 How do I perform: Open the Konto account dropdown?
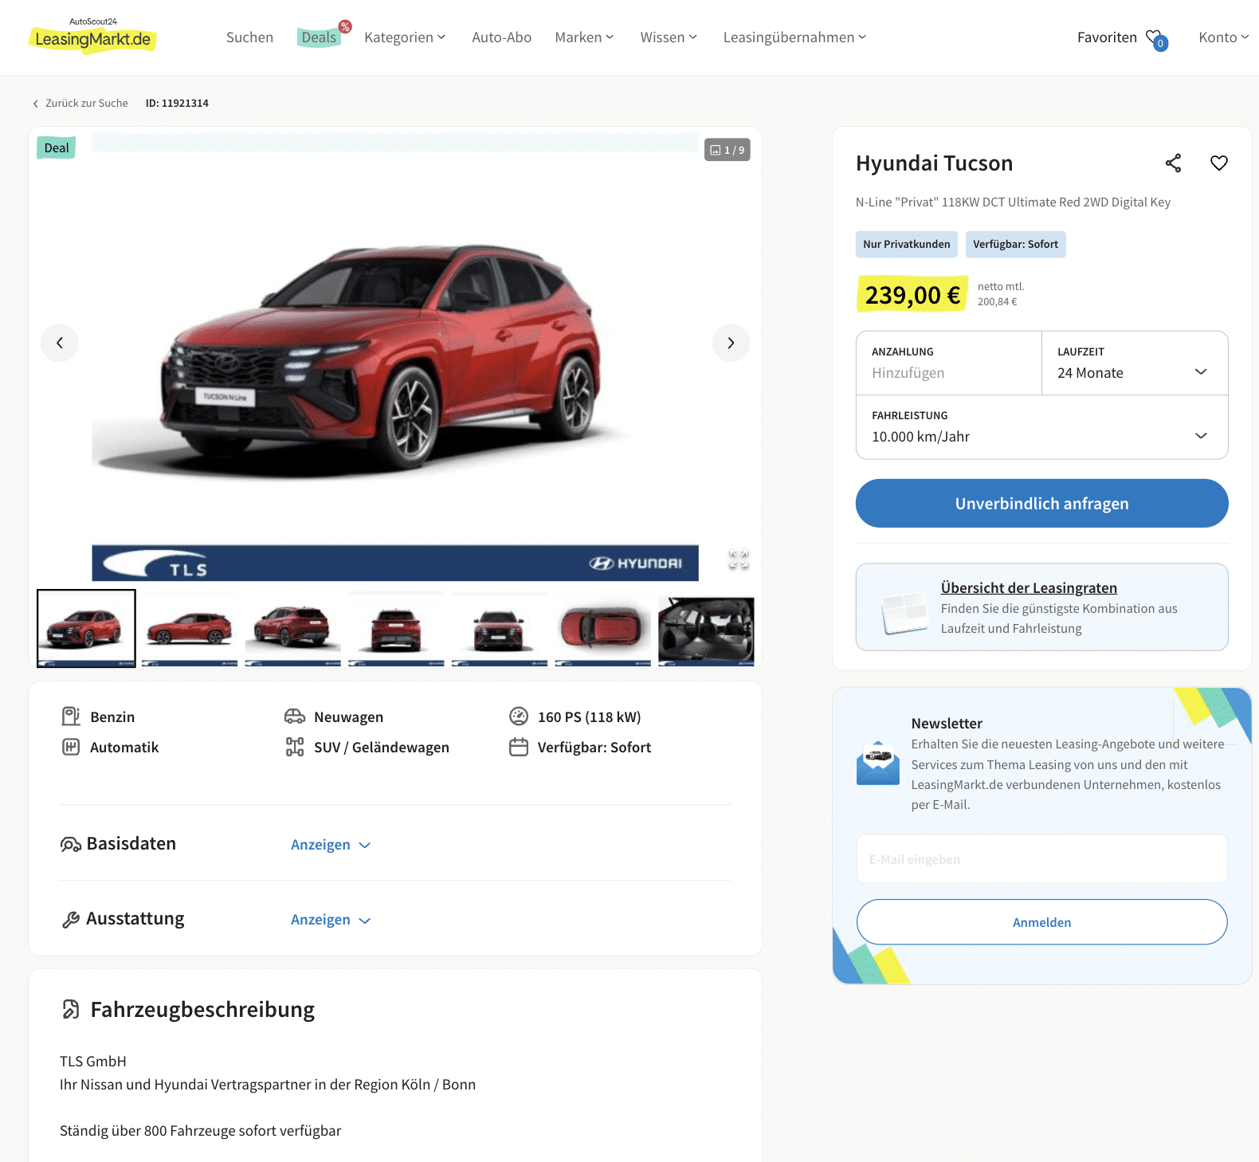1224,37
